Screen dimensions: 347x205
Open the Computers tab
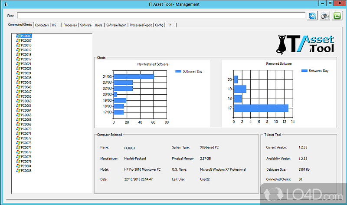coord(42,25)
